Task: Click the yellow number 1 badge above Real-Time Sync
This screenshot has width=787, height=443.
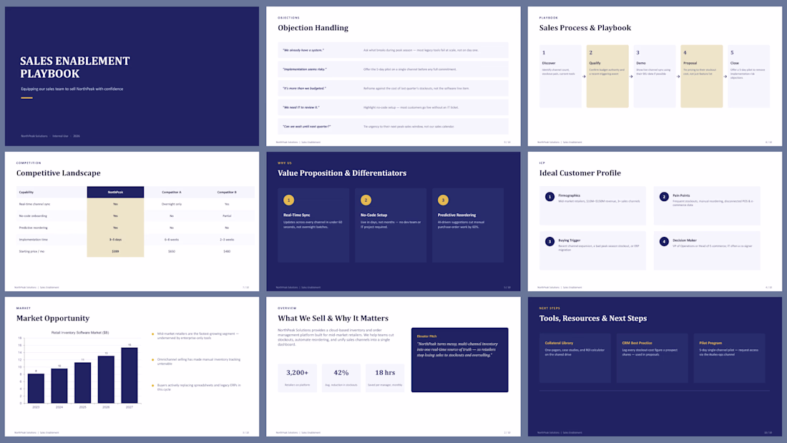Action: pos(288,200)
